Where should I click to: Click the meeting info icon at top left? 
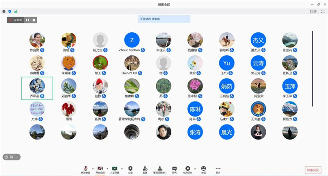click(x=4, y=11)
